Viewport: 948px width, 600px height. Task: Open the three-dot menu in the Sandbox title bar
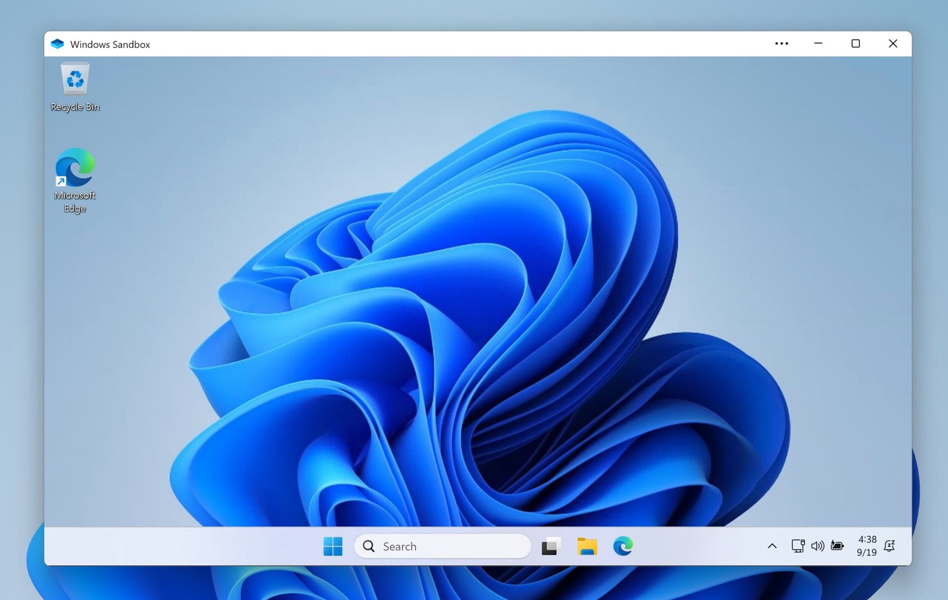[781, 43]
